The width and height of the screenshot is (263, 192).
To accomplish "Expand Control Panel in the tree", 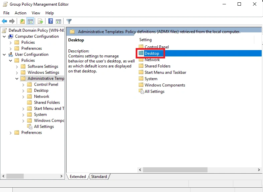I will (23, 85).
